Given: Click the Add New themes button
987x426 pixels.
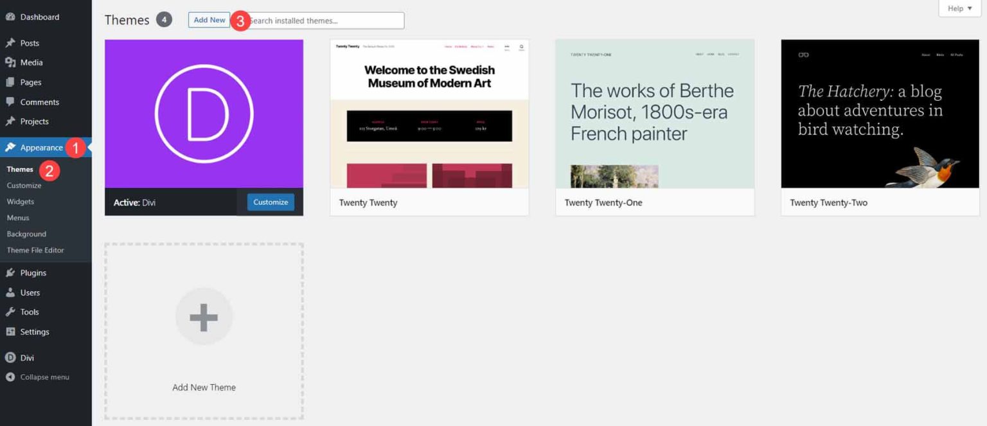Looking at the screenshot, I should point(208,19).
